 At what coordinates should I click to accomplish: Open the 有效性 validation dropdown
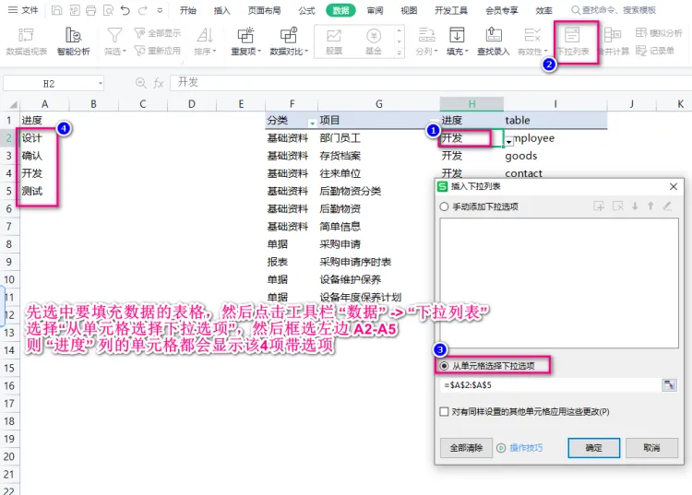(532, 41)
